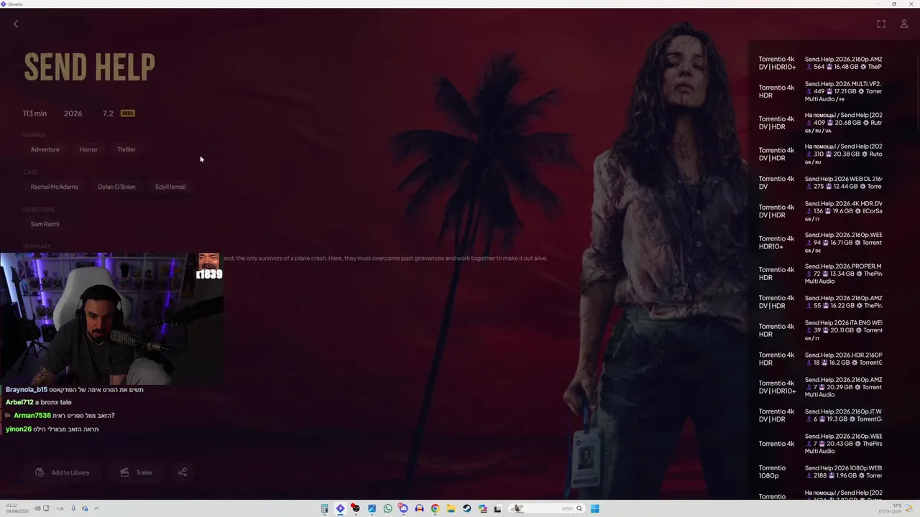Open director Sam Raimi
This screenshot has height=517, width=920.
pyautogui.click(x=45, y=224)
